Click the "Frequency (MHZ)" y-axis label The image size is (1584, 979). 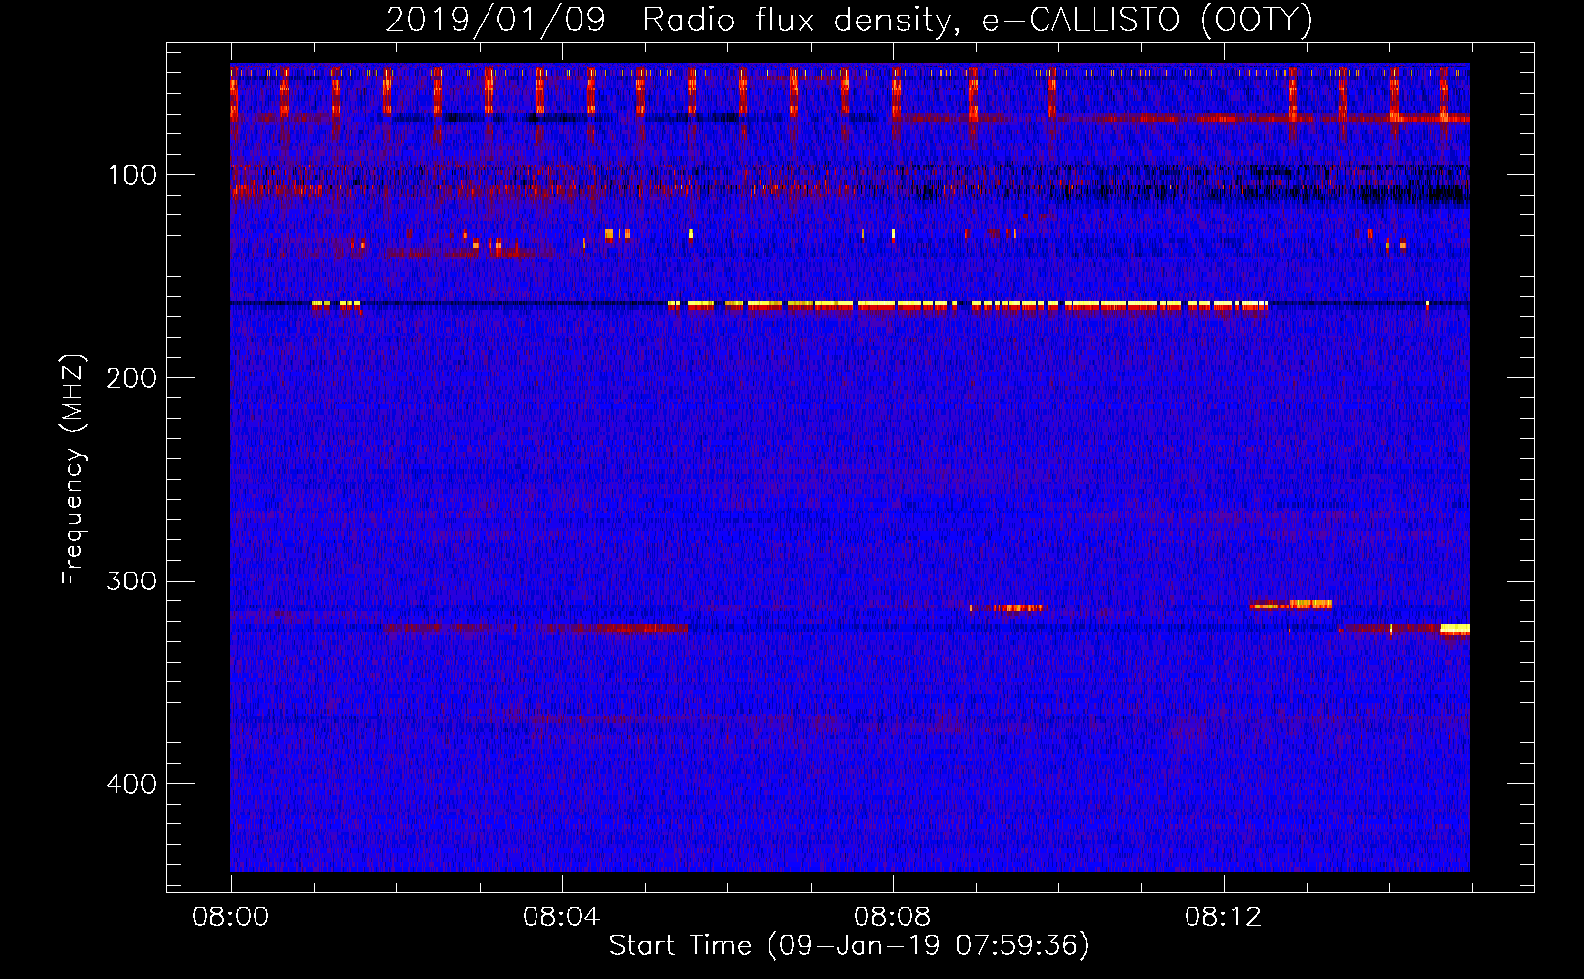coord(73,470)
